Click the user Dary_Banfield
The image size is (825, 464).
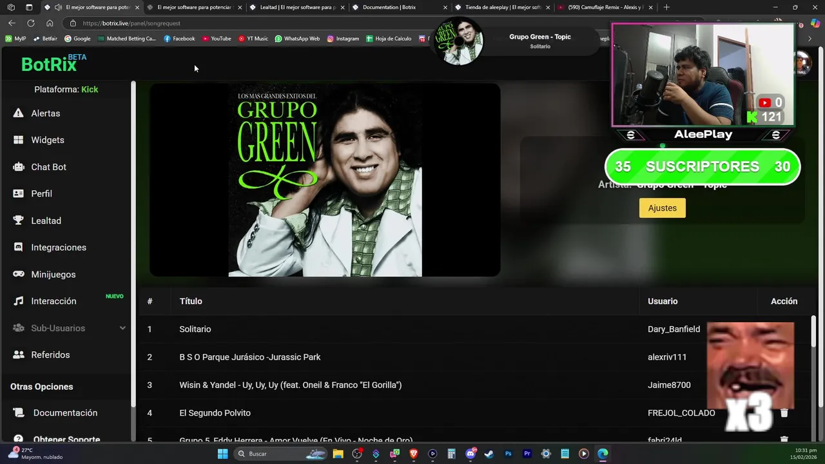(x=674, y=329)
